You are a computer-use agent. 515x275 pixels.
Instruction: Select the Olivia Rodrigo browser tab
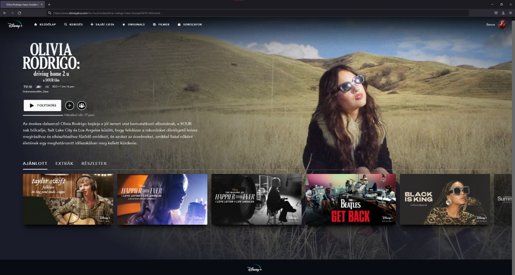[x=23, y=5]
